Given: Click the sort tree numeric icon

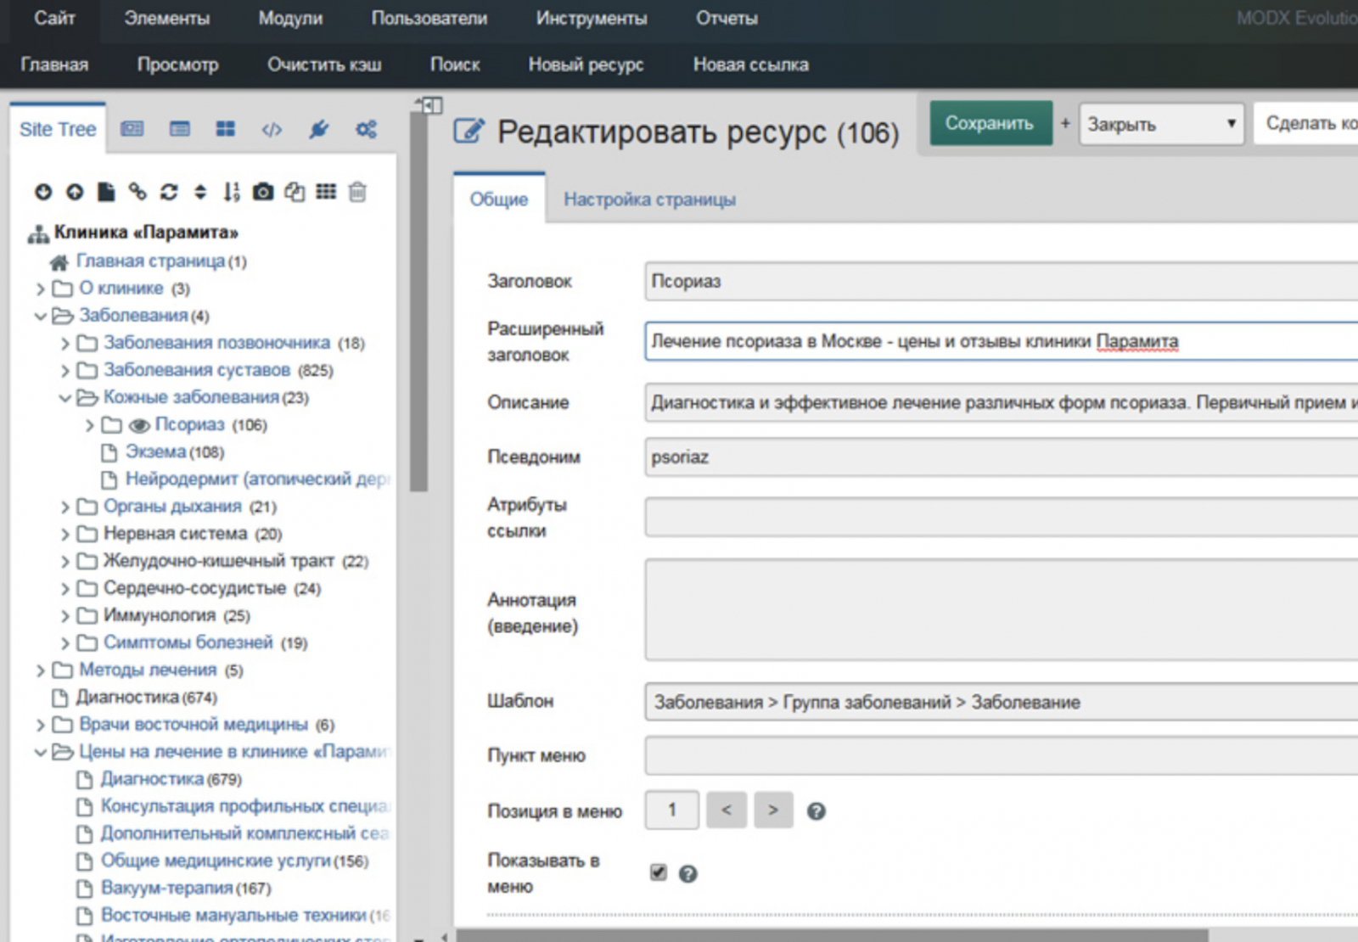Looking at the screenshot, I should (232, 193).
